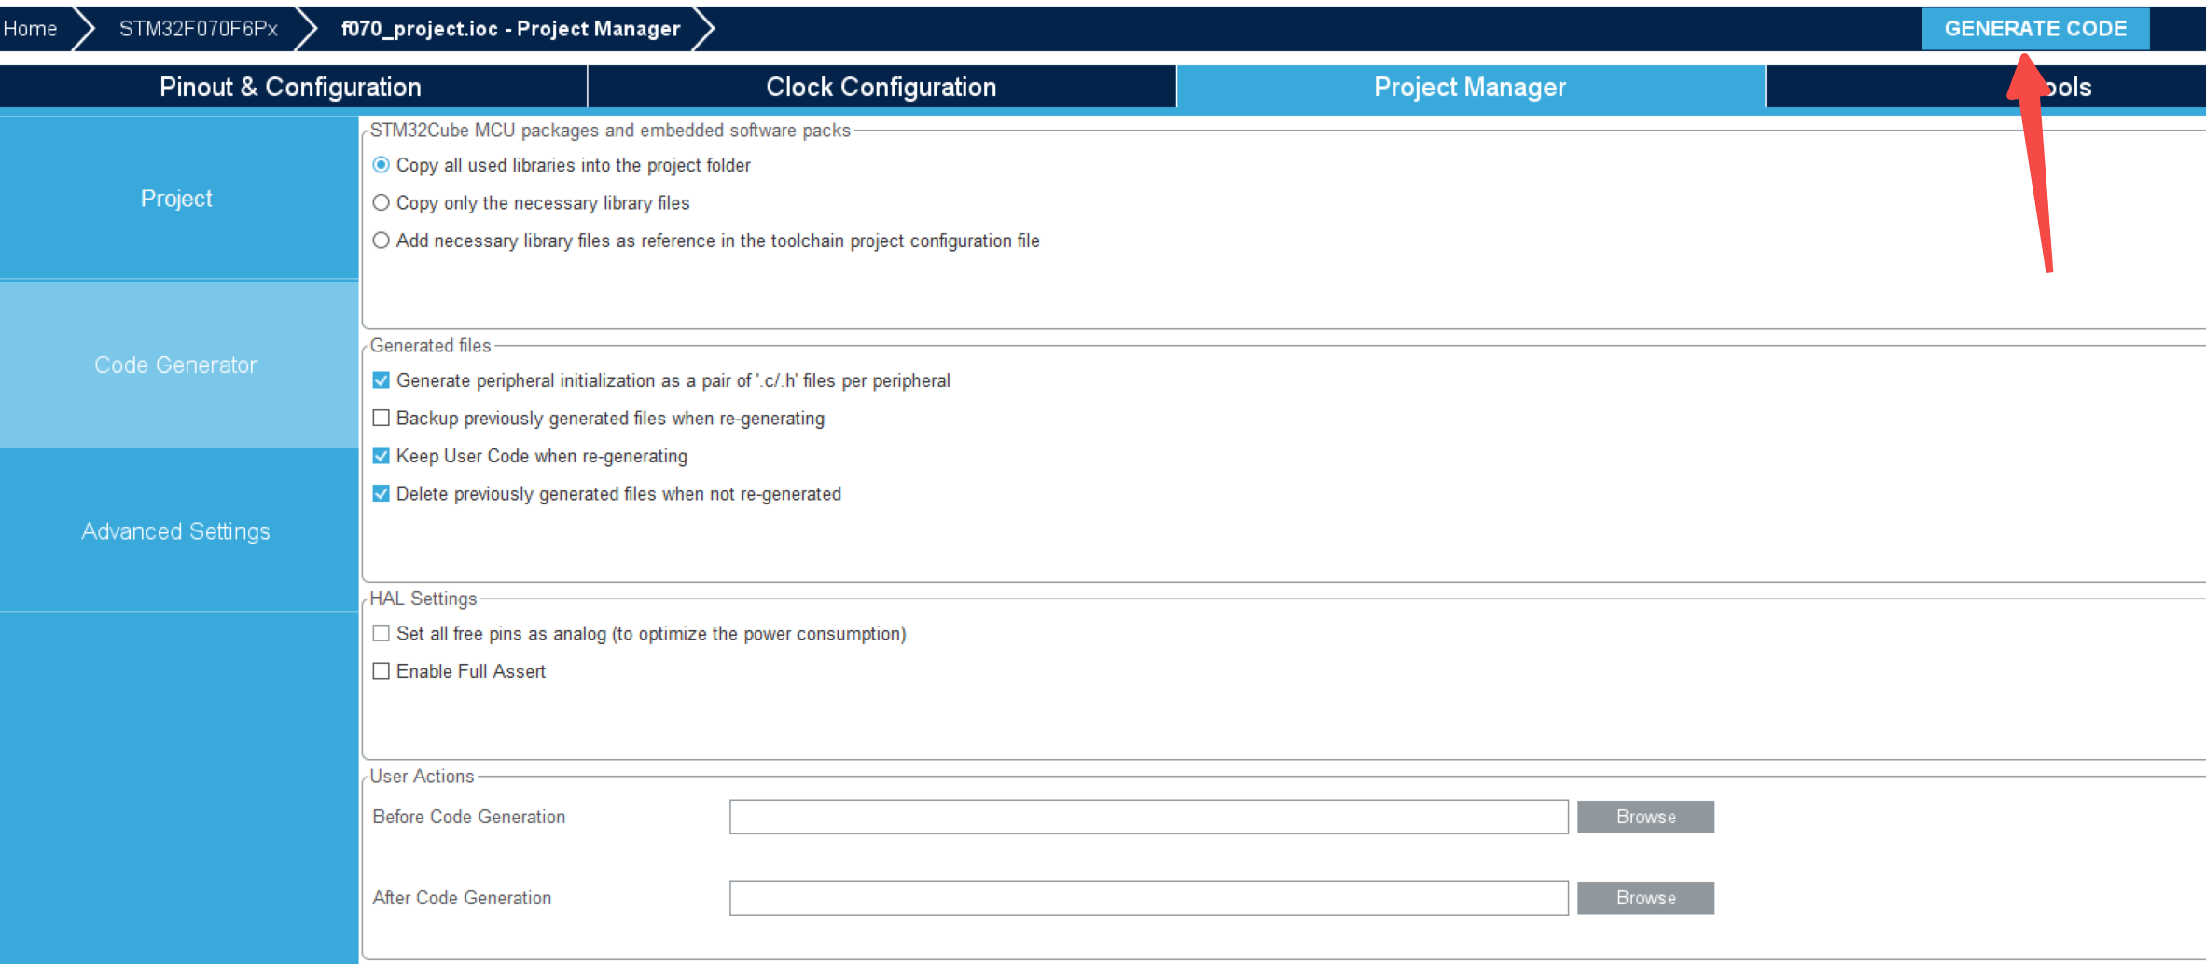The height and width of the screenshot is (964, 2206).
Task: Select the Project Manager tab
Action: pos(1470,87)
